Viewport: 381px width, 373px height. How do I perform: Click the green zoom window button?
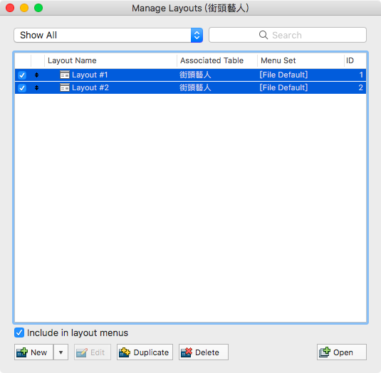(38, 8)
